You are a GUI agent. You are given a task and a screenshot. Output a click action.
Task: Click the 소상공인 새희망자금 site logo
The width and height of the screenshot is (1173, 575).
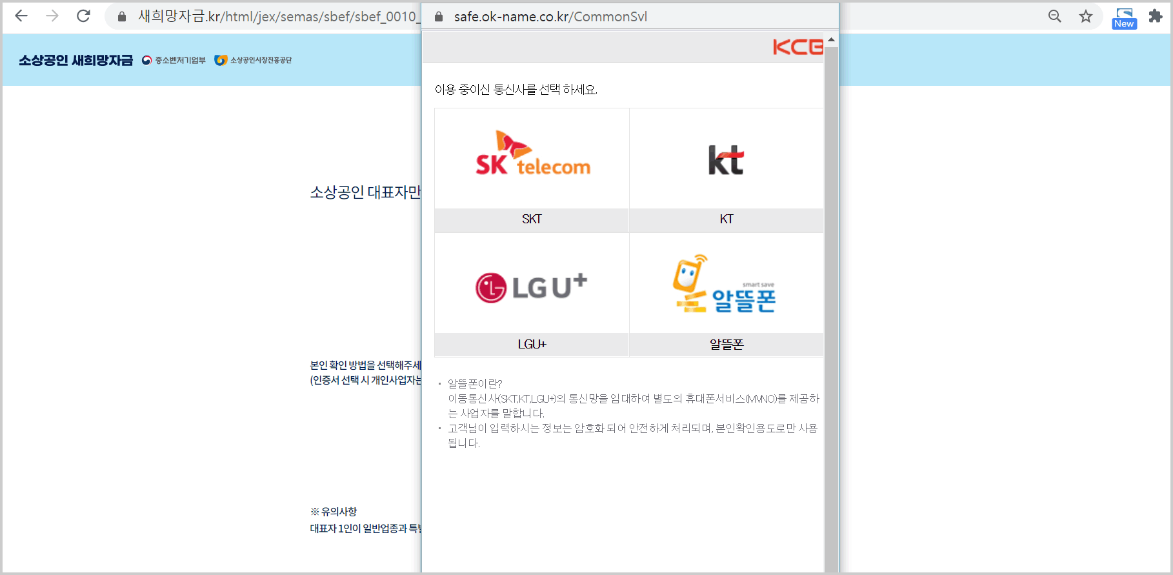(75, 60)
